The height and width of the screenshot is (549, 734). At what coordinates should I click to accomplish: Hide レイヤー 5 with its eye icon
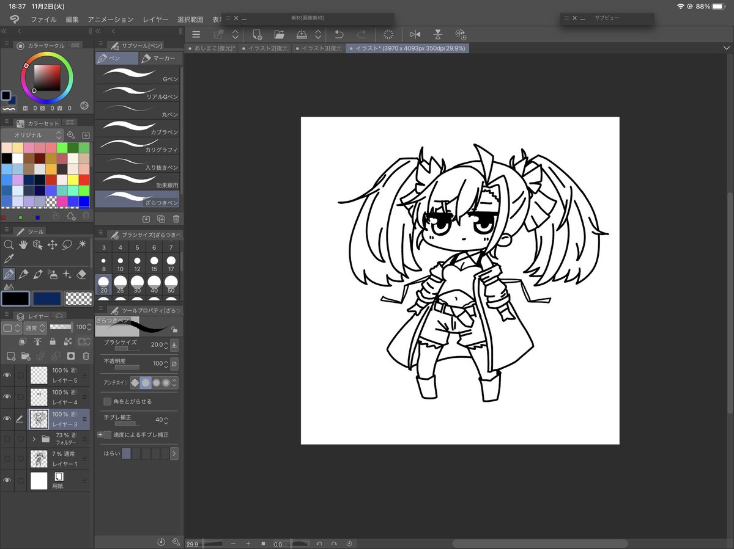(x=7, y=375)
